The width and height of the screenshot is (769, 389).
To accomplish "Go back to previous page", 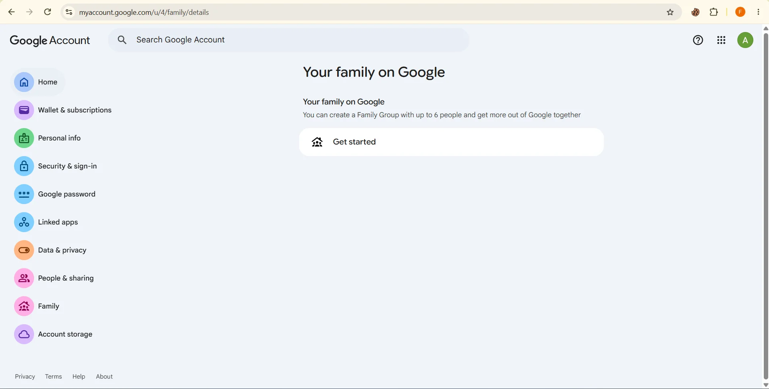I will 11,12.
